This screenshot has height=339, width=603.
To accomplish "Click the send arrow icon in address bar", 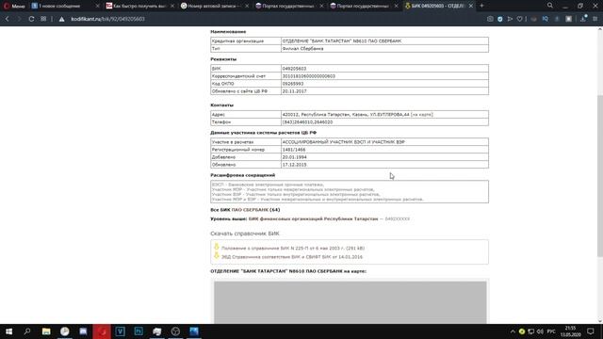I will point(510,19).
